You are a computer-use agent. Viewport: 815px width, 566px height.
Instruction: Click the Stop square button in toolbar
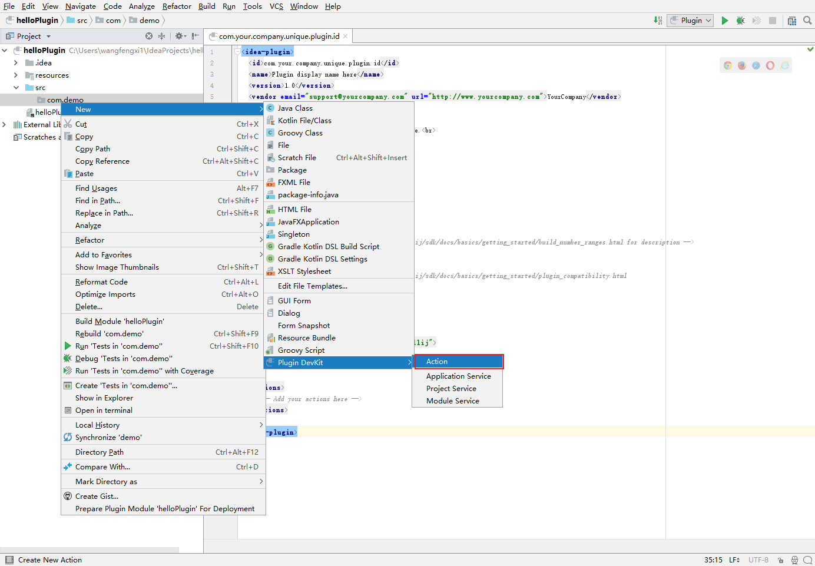tap(773, 21)
